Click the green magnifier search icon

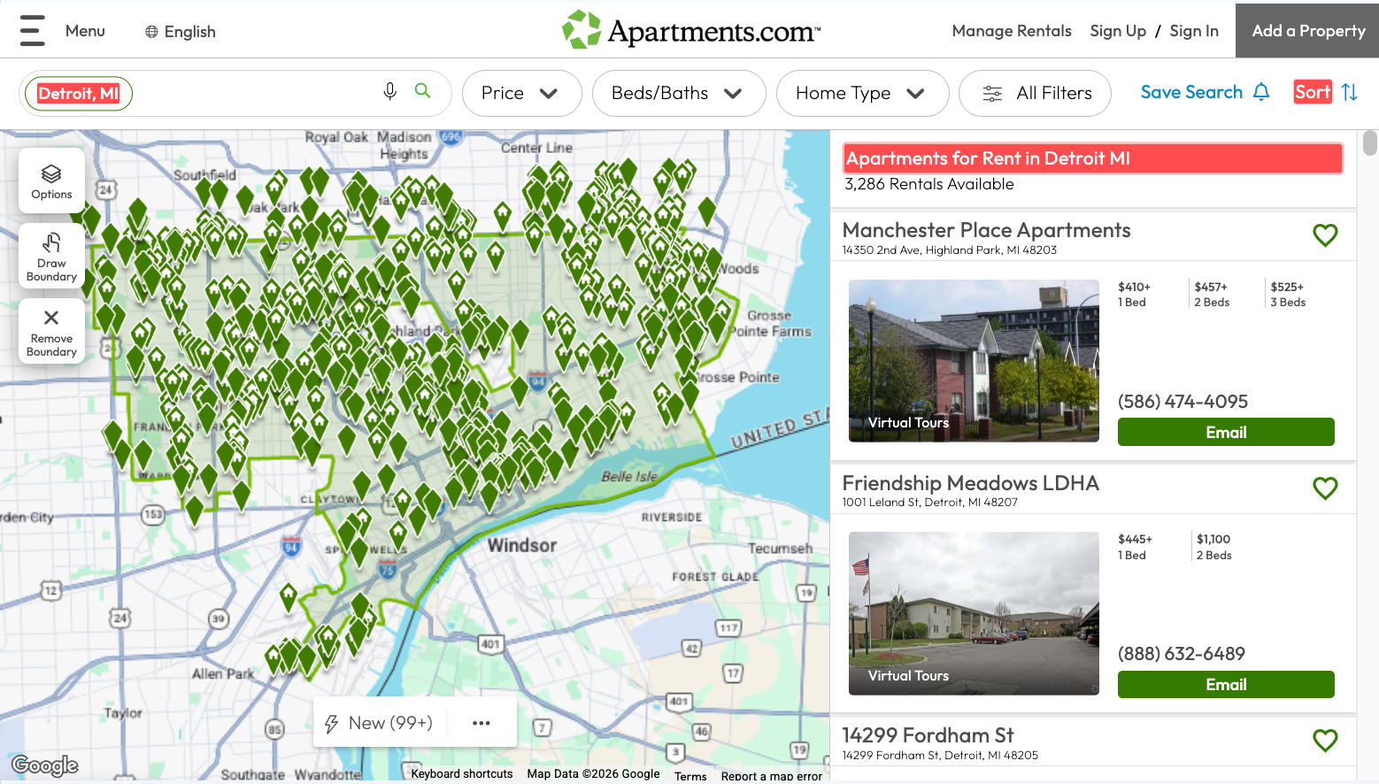coord(423,90)
